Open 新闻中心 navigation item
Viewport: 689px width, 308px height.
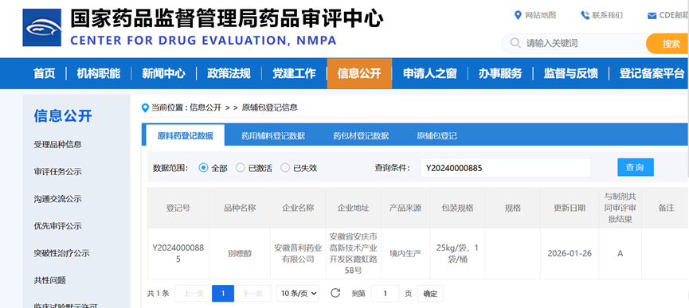coord(163,73)
